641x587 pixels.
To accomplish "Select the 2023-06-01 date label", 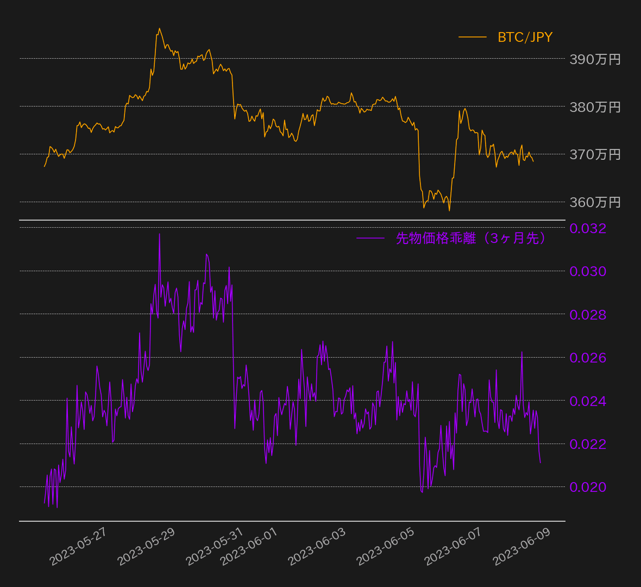I will (x=249, y=546).
